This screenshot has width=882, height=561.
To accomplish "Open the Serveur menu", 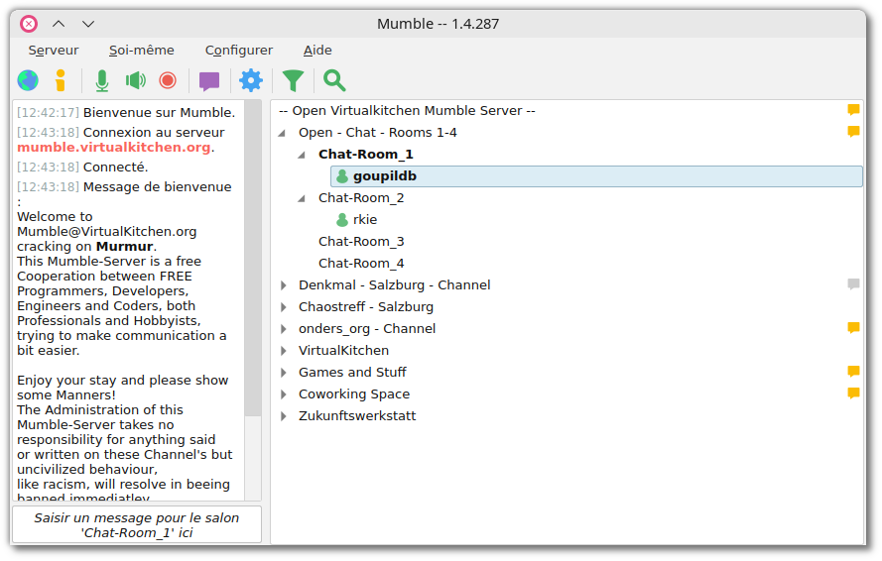I will (54, 50).
